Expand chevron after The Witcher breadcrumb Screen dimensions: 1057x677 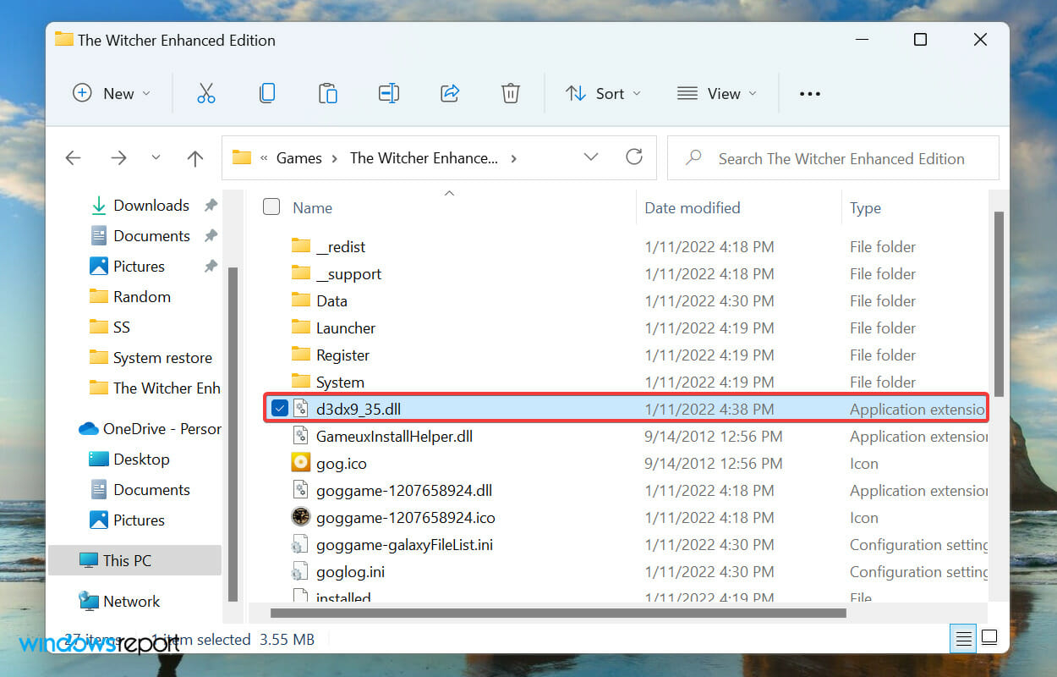point(514,157)
